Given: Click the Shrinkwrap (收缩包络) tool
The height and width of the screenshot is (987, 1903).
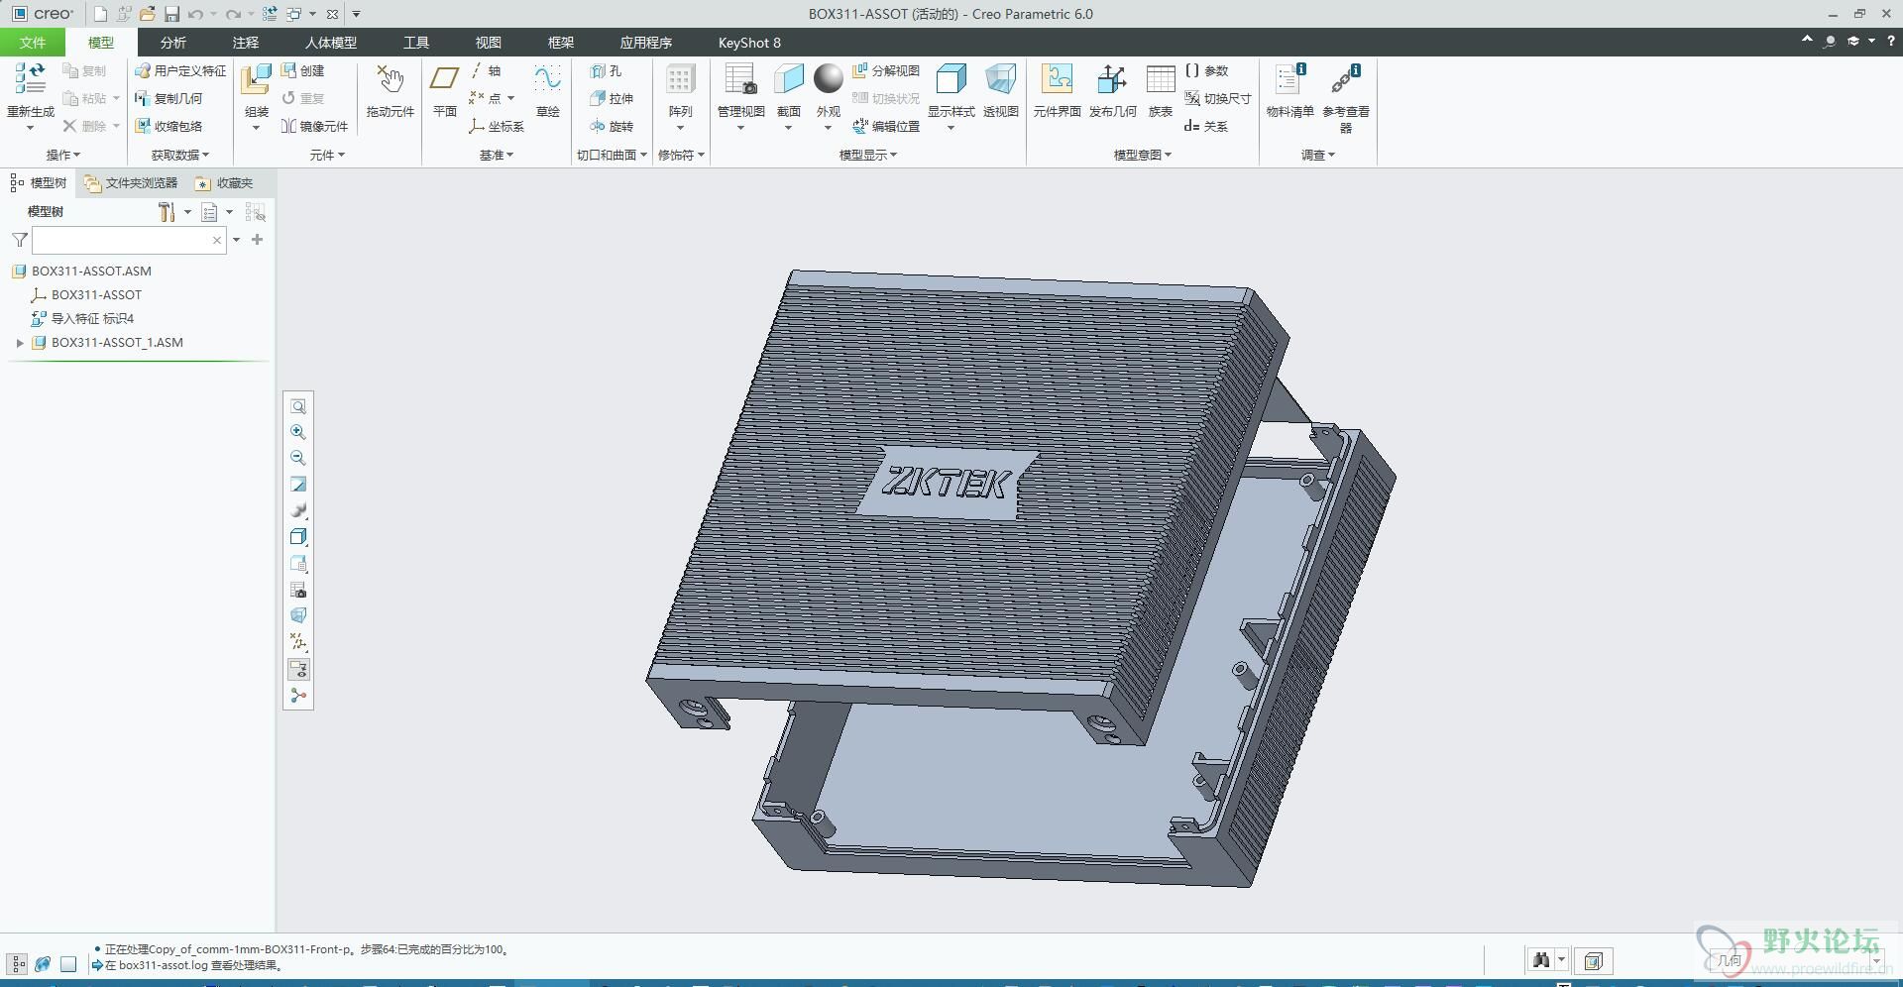Looking at the screenshot, I should [168, 126].
